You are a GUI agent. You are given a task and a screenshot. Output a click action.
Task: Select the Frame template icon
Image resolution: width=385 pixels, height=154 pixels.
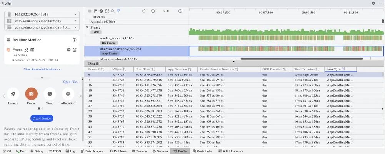click(x=32, y=94)
